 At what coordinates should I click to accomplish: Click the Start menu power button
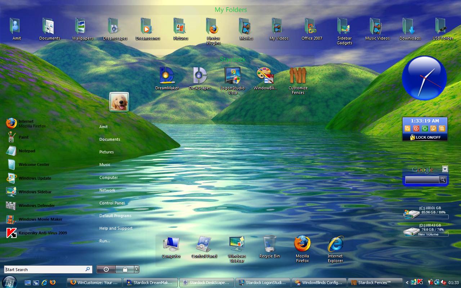coord(106,269)
